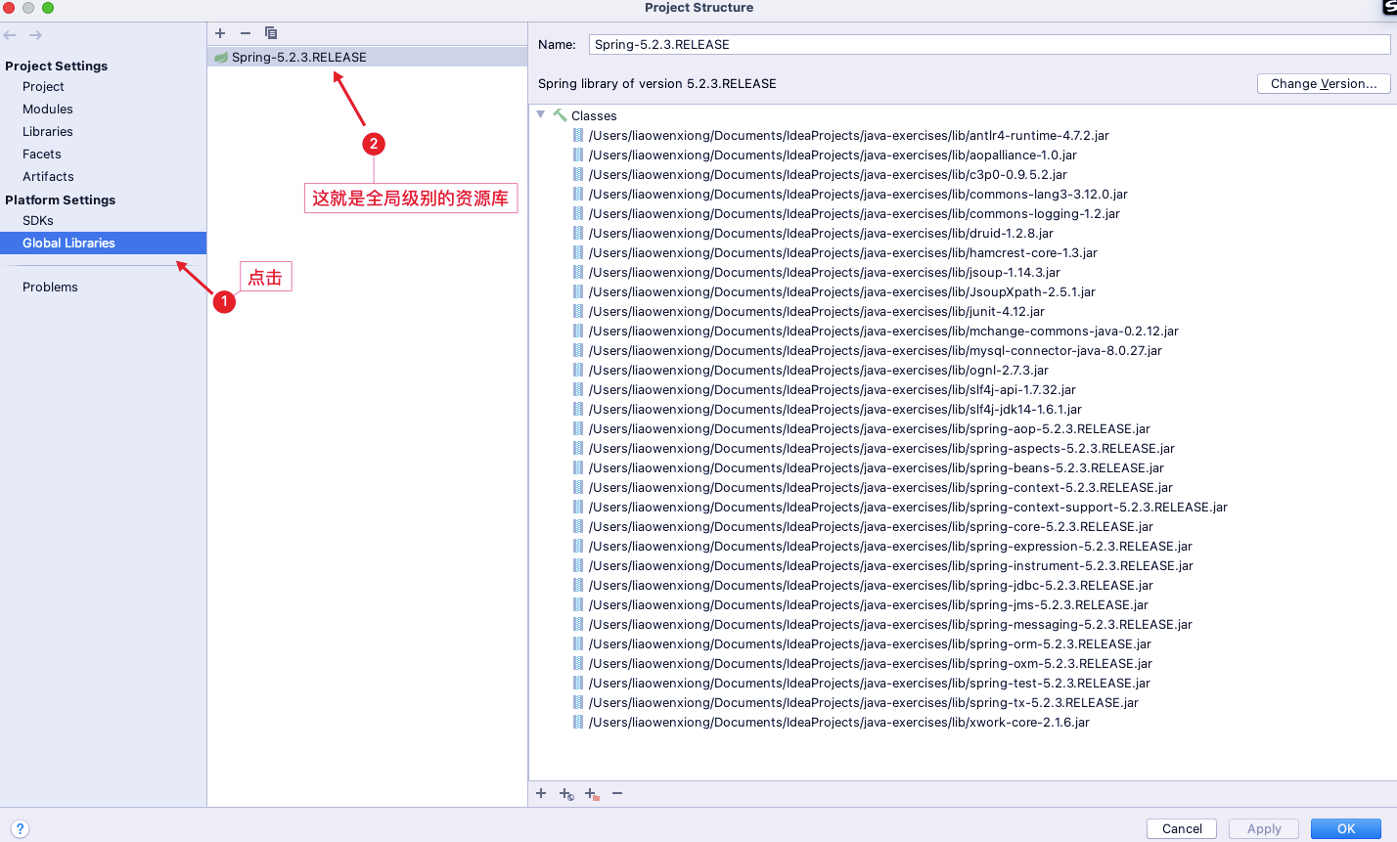This screenshot has width=1397, height=842.
Task: Select the spring-beans-5.2.3.RELEASE.jar entry
Action: pyautogui.click(x=877, y=468)
